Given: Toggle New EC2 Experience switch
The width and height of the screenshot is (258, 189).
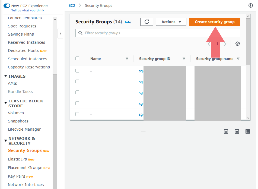Looking at the screenshot, I should [7, 6].
